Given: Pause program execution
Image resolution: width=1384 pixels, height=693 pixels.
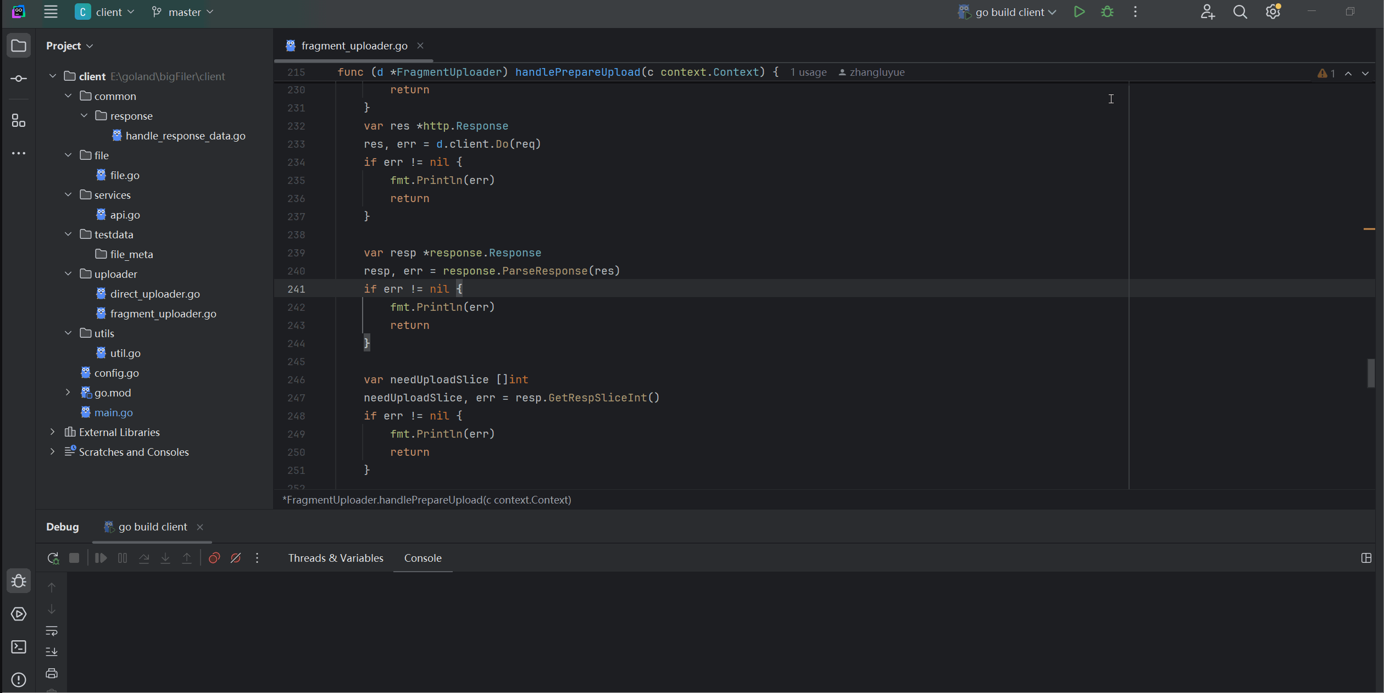Looking at the screenshot, I should coord(123,558).
